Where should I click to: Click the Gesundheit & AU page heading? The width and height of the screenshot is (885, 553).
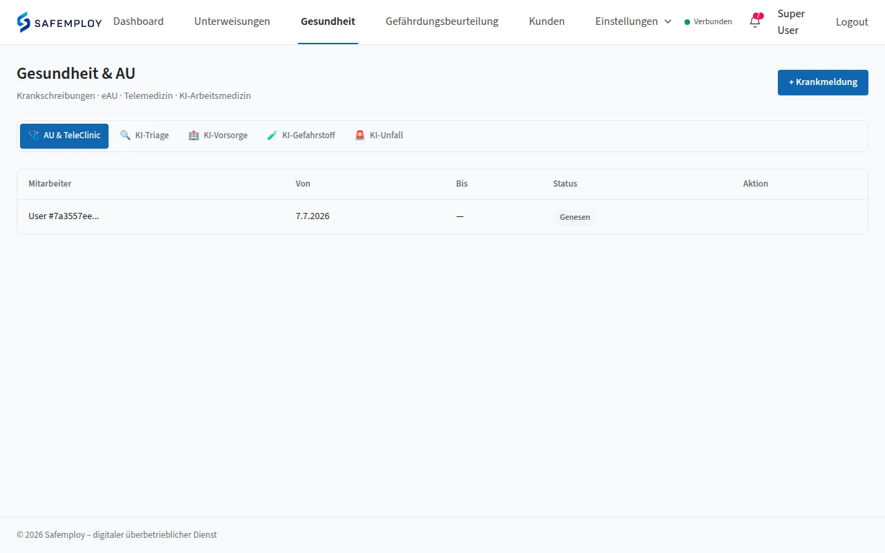[x=76, y=73]
